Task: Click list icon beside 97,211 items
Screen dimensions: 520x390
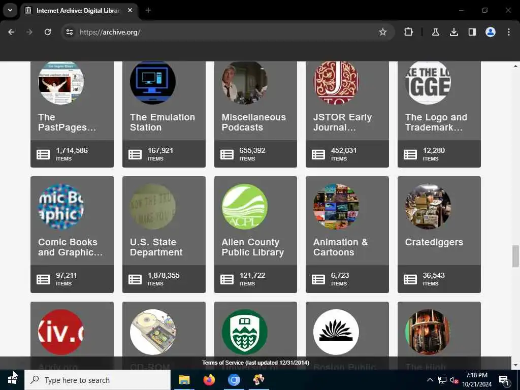Action: coord(43,280)
